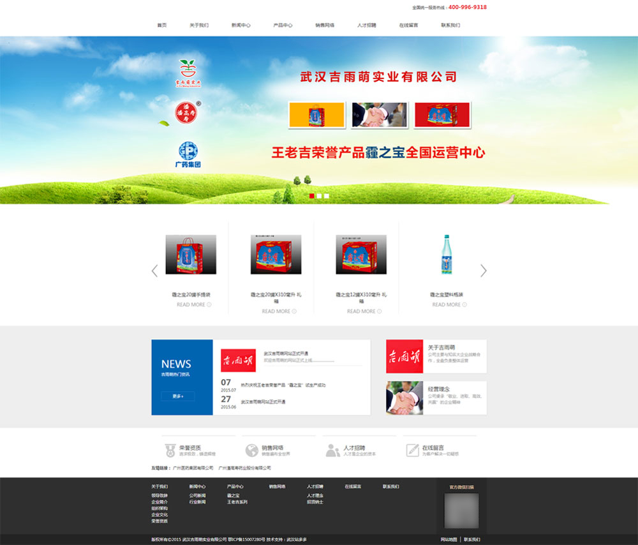
Task: Open the 荣誉资质 medal icon
Action: (170, 450)
